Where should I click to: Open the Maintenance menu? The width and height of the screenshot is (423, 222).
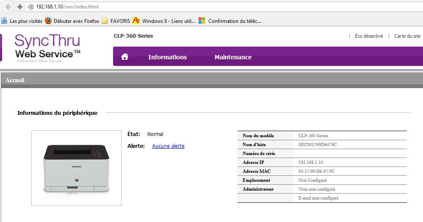[233, 57]
